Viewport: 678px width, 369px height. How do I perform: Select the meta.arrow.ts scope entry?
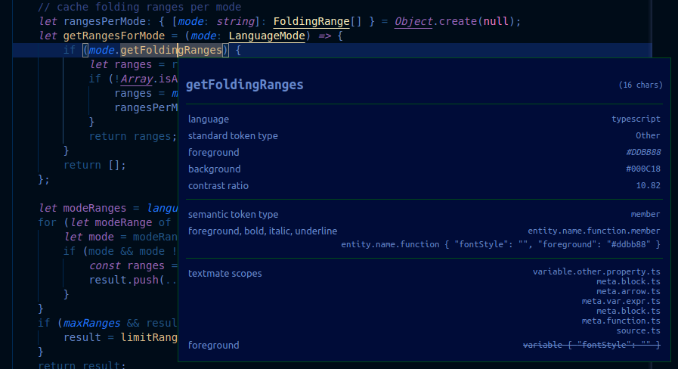(x=628, y=291)
